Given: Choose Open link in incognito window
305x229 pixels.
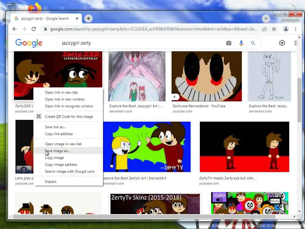Looking at the screenshot, I should 68,106.
